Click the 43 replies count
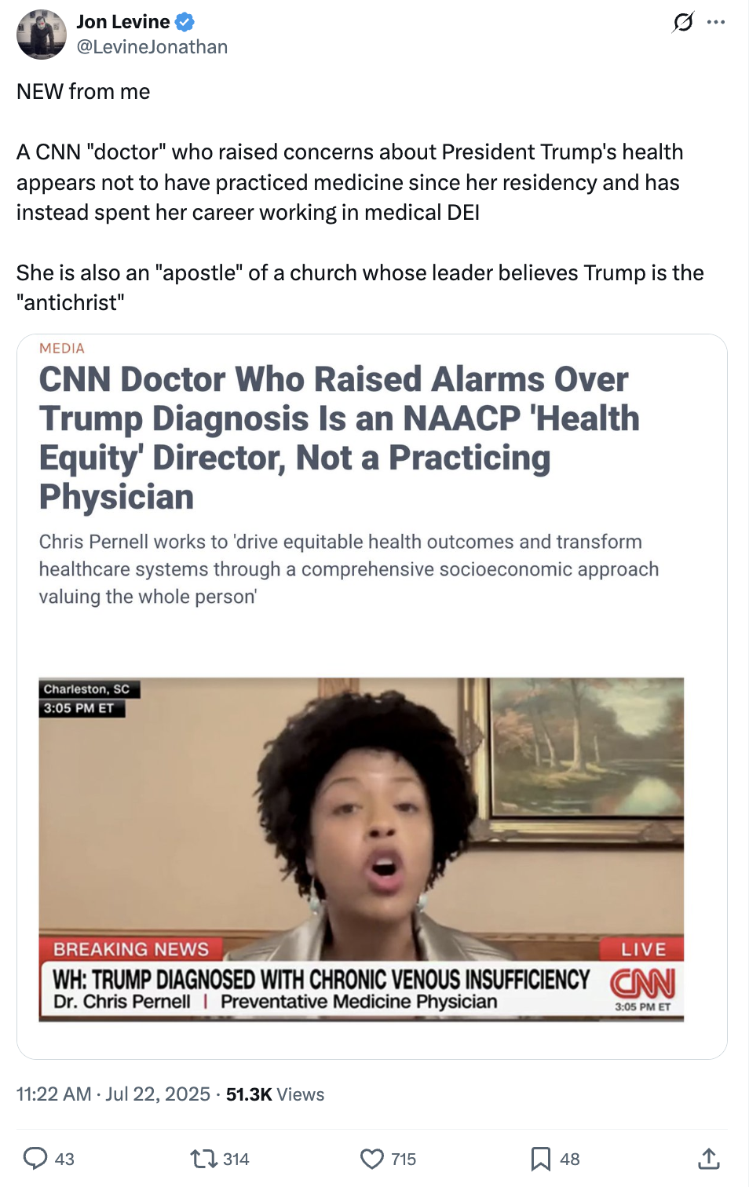Image resolution: width=749 pixels, height=1187 pixels. (x=64, y=1159)
